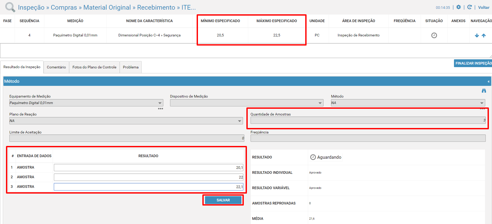This screenshot has width=492, height=224.
Task: Click the FINALIZAR INSPEÇÃO button
Action: click(x=473, y=63)
